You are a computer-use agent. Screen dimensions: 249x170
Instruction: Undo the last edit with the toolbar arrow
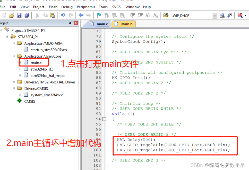click(x=63, y=15)
